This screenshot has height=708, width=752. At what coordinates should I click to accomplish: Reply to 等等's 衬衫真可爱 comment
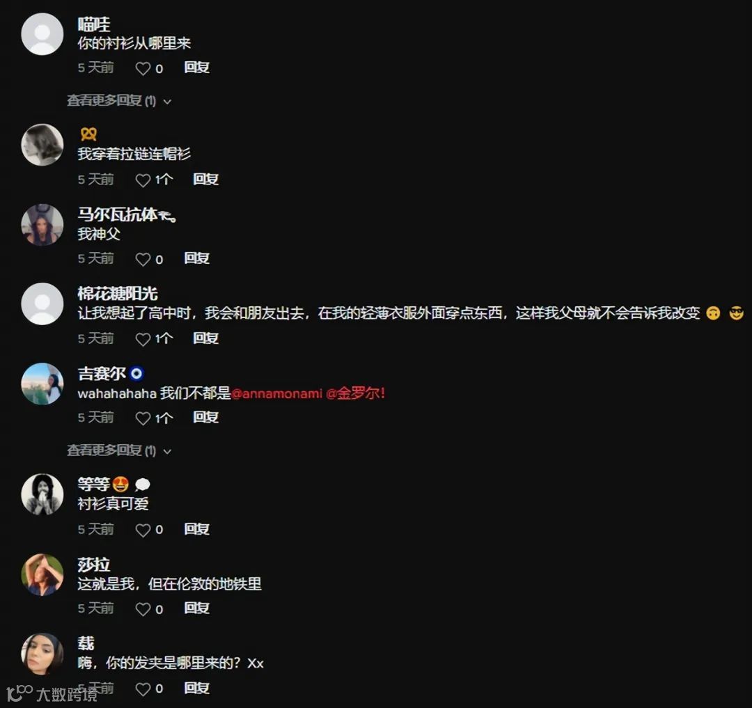point(196,529)
